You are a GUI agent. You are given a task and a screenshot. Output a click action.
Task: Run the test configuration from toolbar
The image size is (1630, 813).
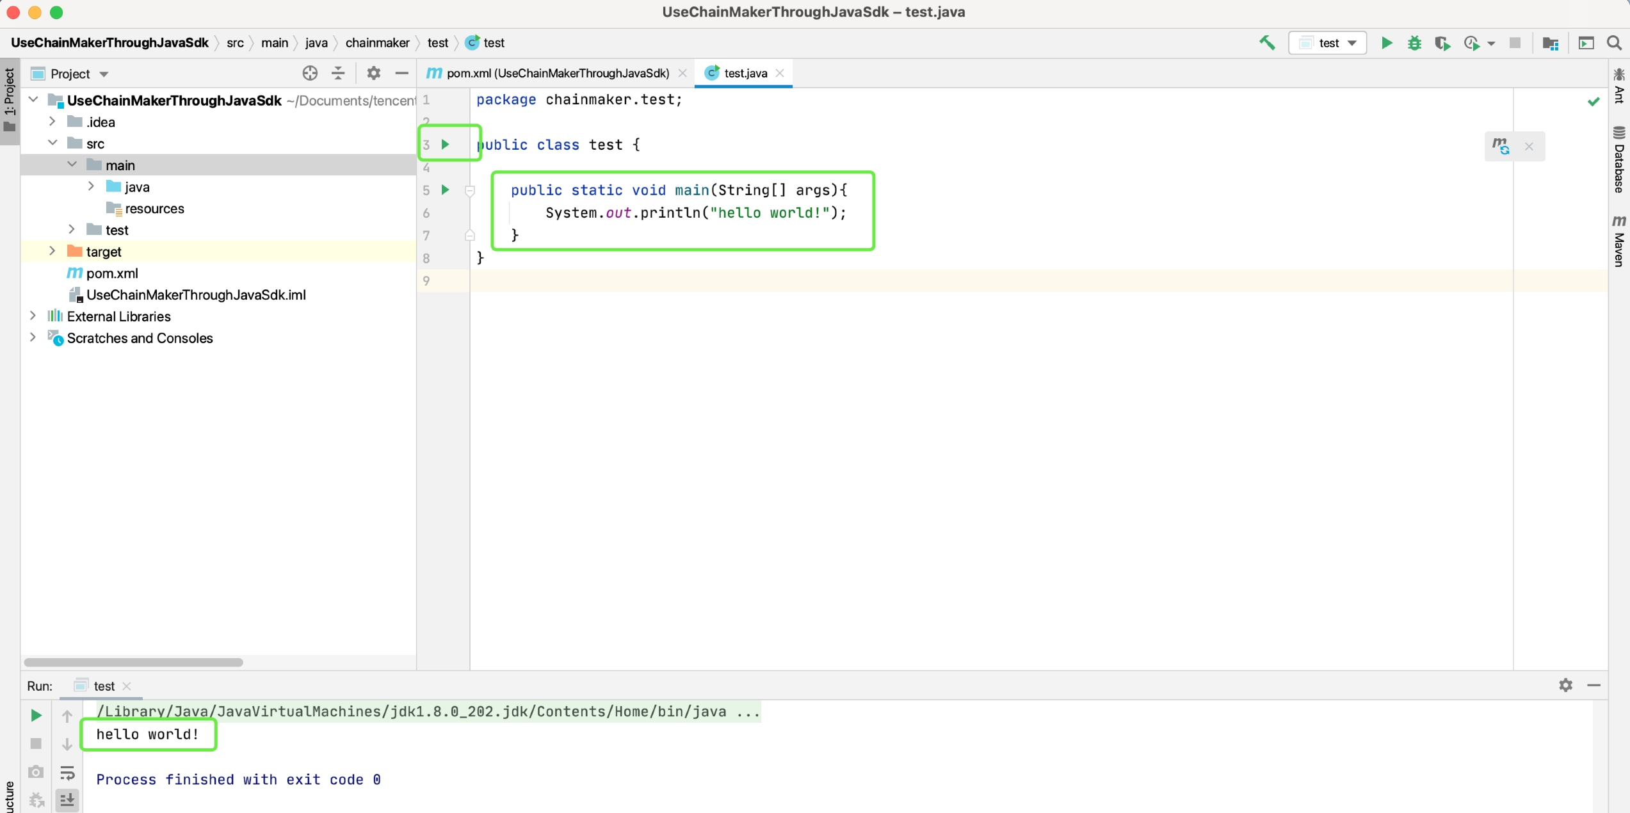1386,43
